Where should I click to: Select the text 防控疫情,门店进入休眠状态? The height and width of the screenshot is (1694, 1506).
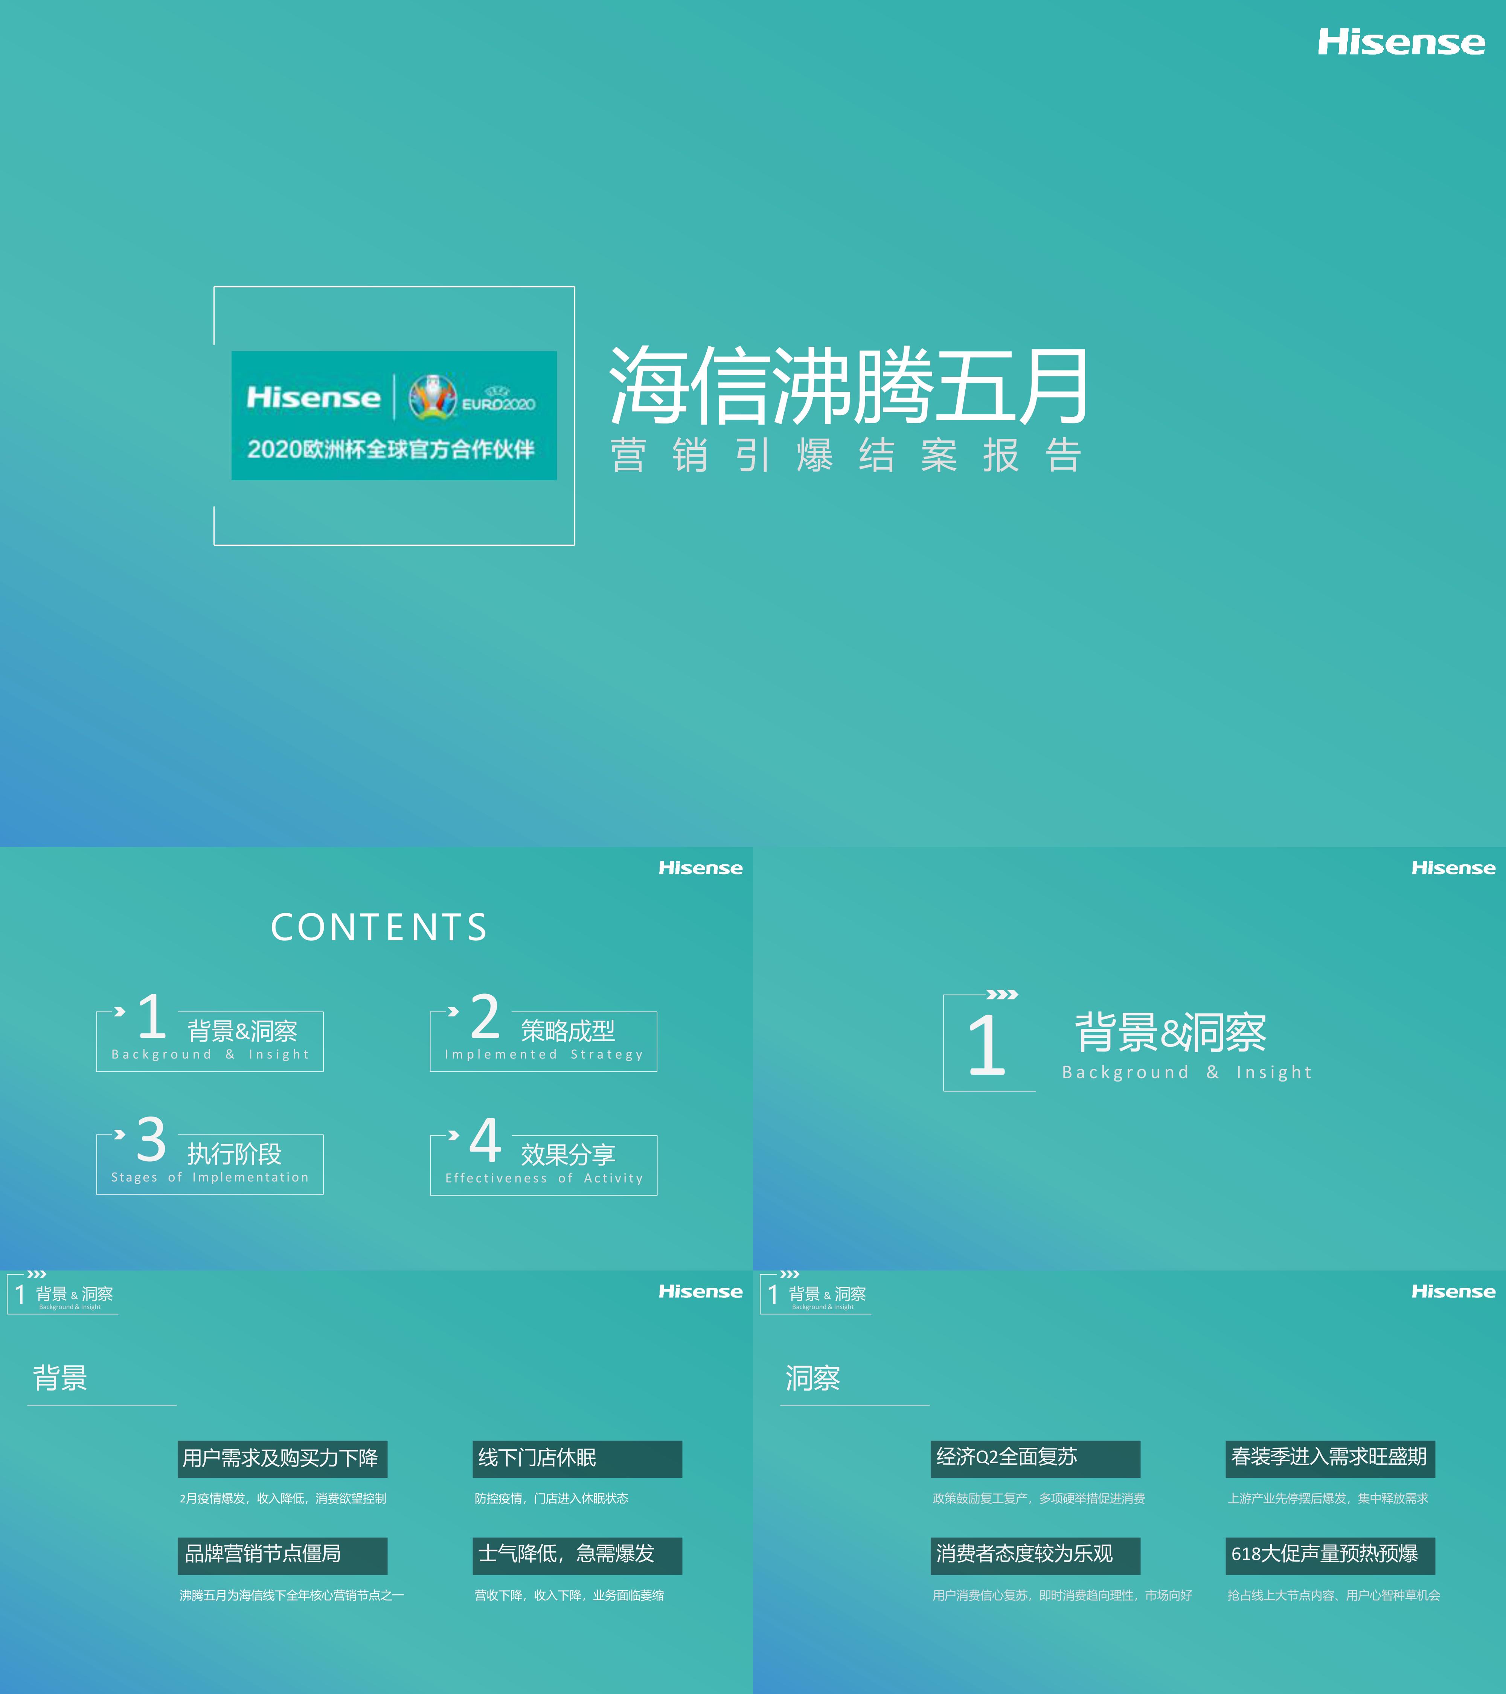pyautogui.click(x=551, y=1498)
